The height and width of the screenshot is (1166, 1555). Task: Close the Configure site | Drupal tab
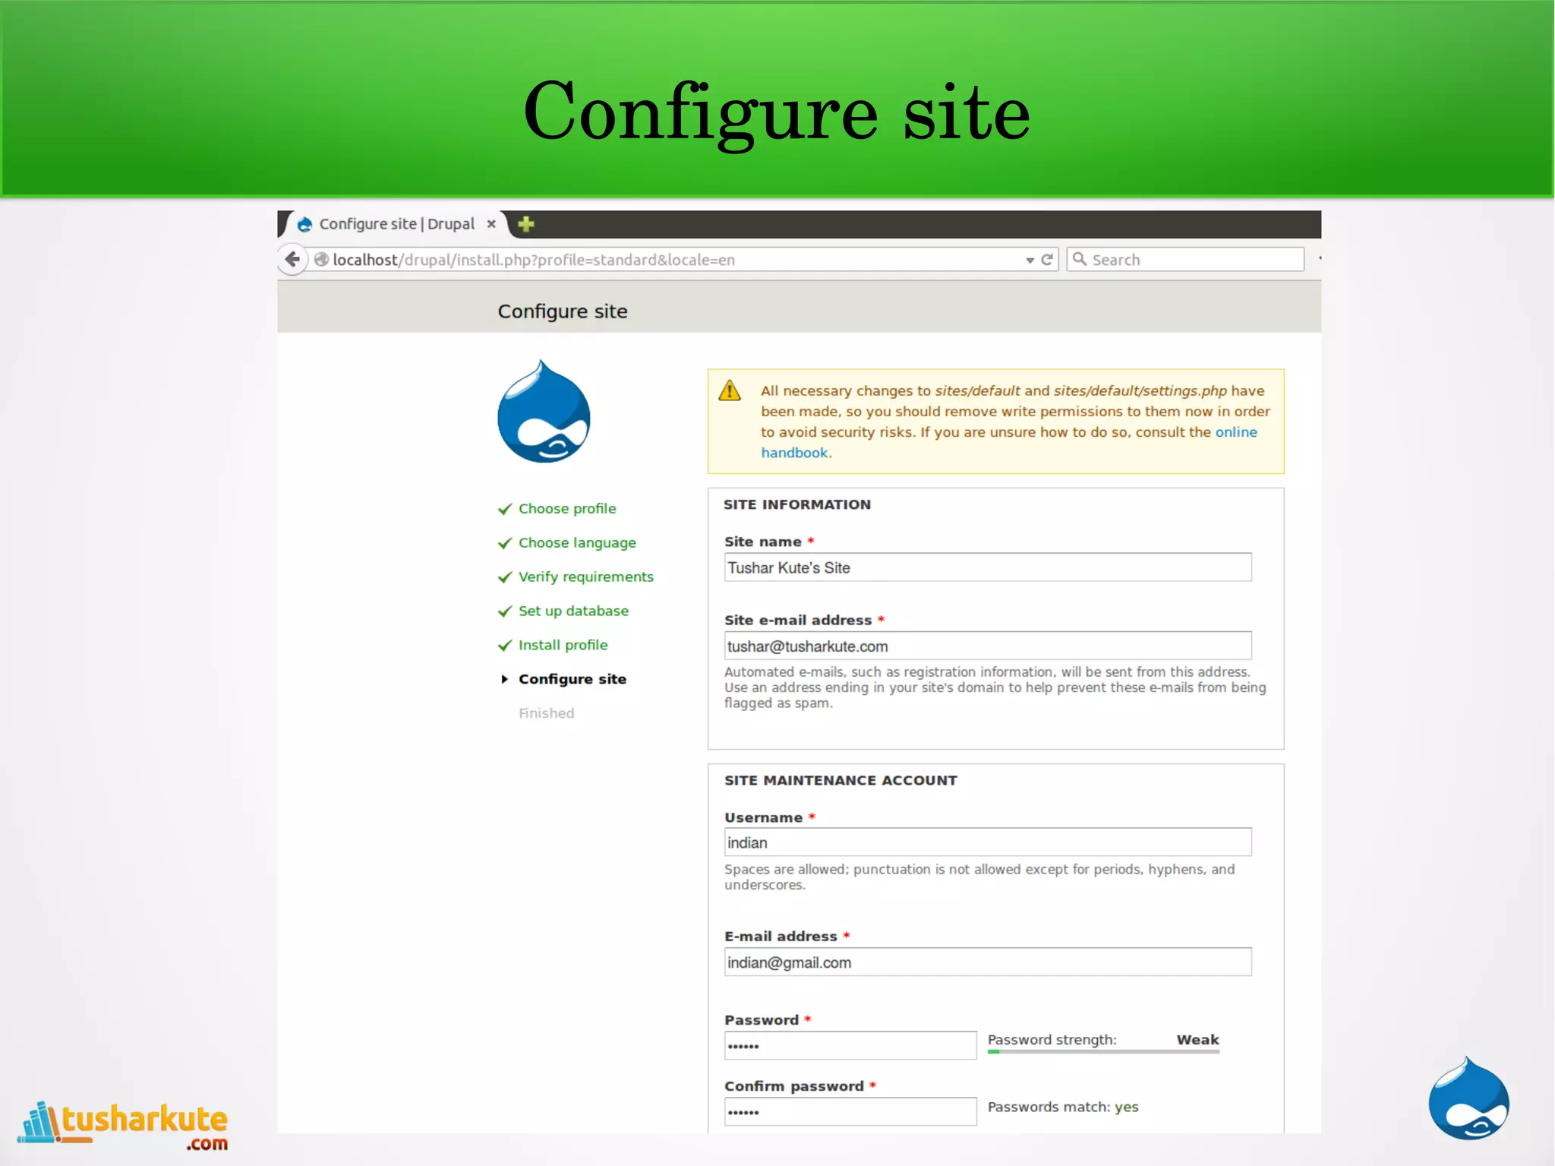click(491, 224)
